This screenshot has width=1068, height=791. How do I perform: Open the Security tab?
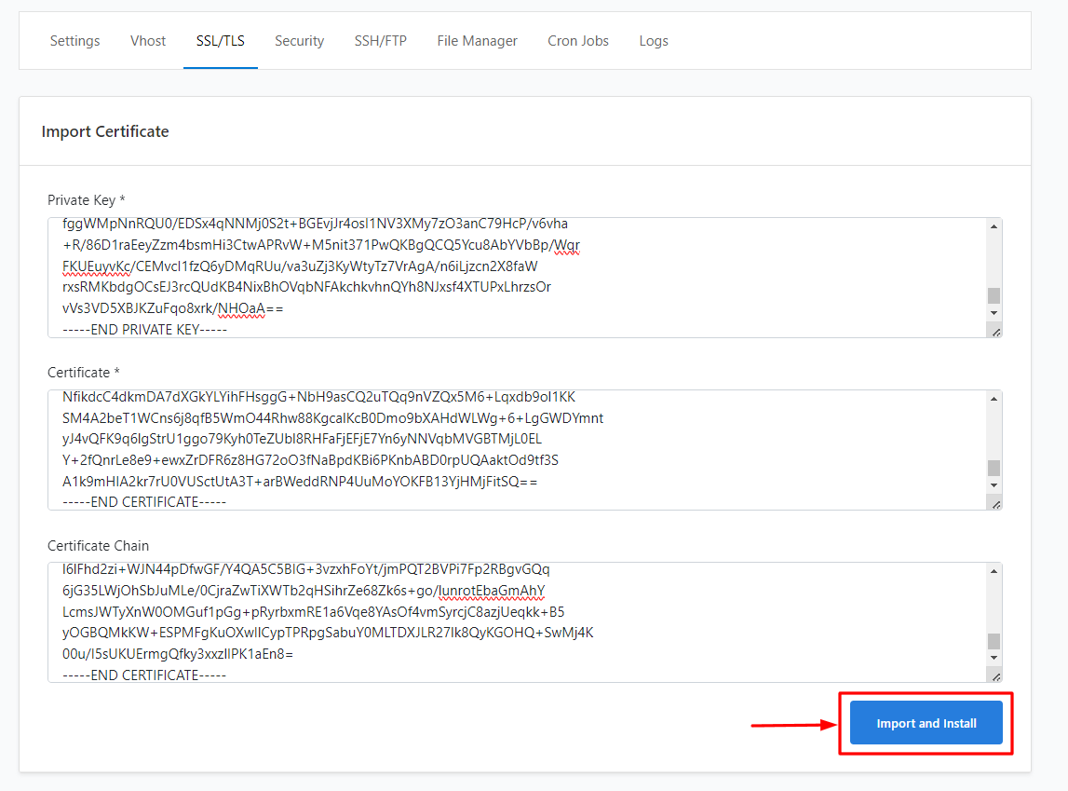pos(299,40)
